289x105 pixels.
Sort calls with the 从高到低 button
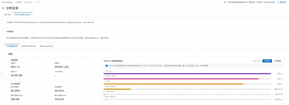tap(267, 61)
